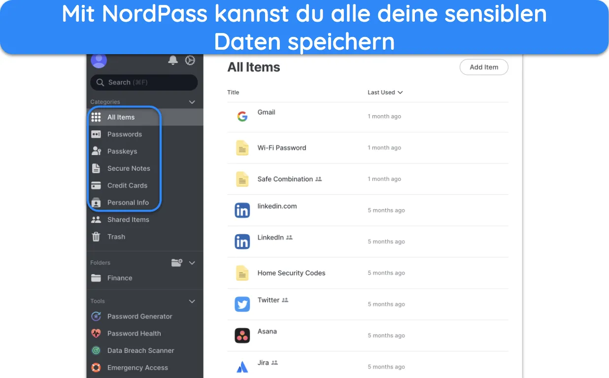Viewport: 609px width, 378px height.
Task: Open the user profile avatar
Action: pos(99,61)
